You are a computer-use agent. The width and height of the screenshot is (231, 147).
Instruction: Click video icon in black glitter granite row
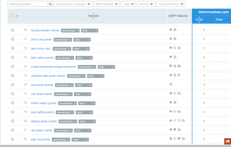pos(175,111)
